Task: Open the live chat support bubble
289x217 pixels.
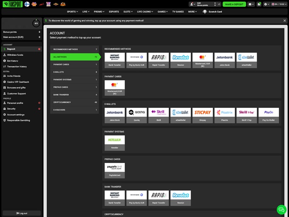Action: tap(281, 209)
